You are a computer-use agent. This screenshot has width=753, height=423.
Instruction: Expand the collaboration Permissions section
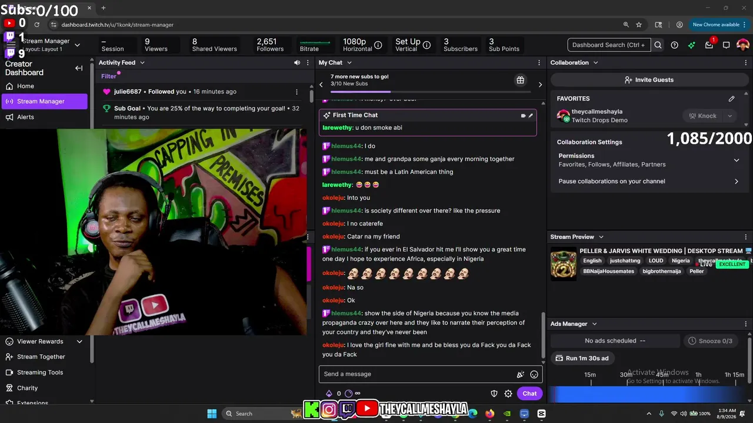736,160
